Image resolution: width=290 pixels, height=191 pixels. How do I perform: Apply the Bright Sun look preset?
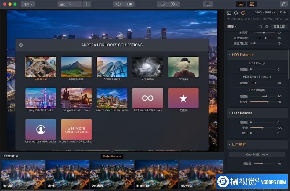pyautogui.click(x=157, y=175)
